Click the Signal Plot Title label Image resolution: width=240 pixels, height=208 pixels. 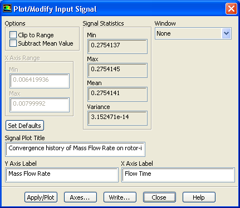pyautogui.click(x=25, y=138)
